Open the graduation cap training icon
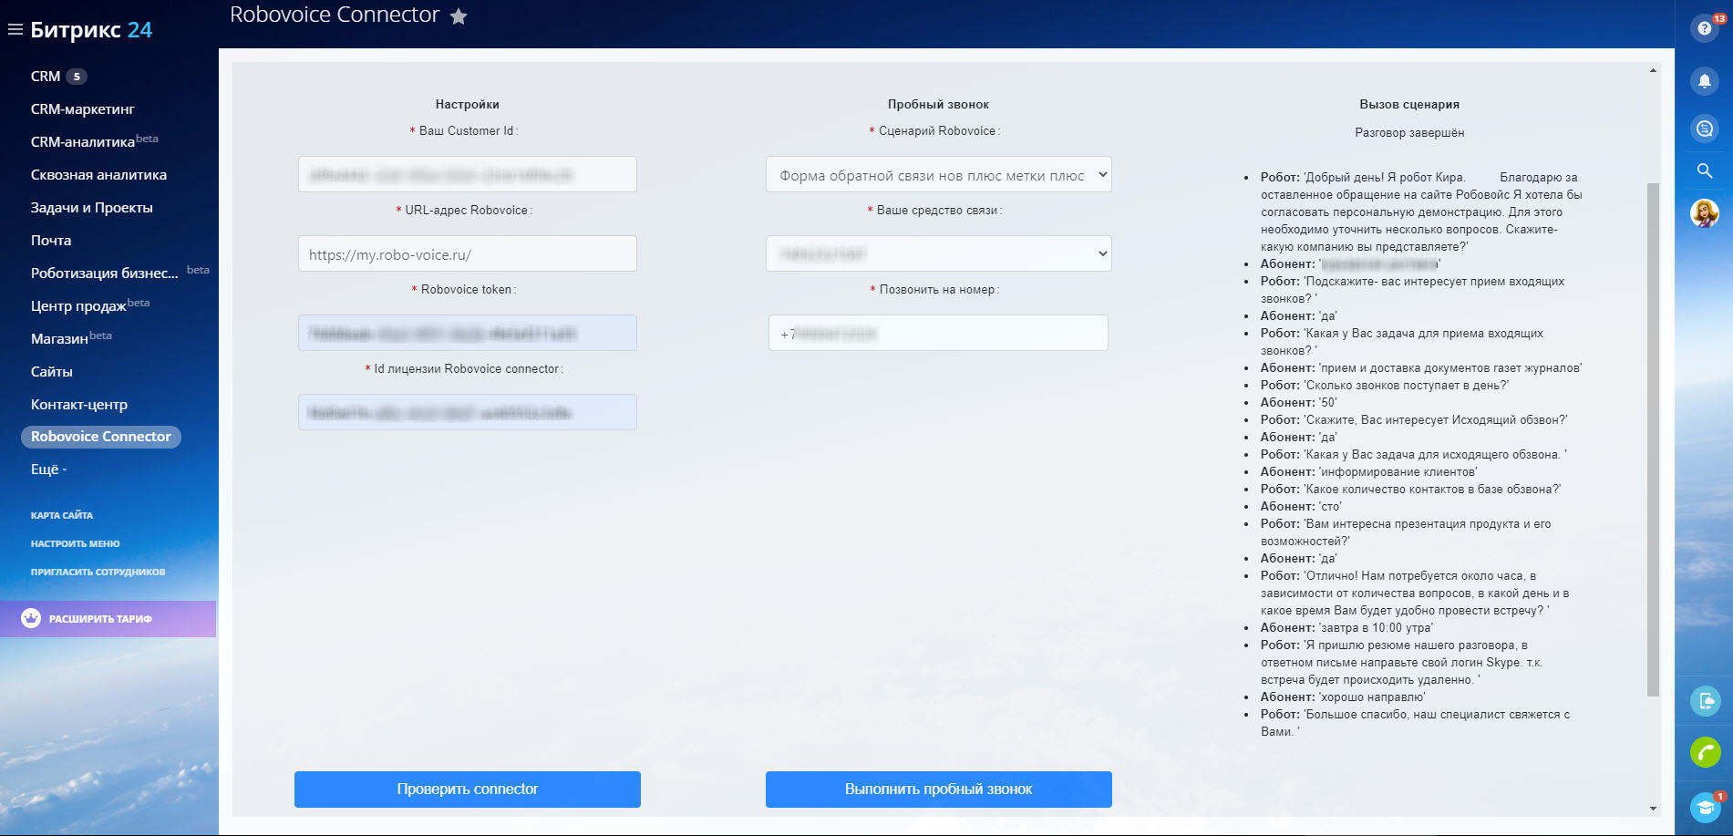Screen dimensions: 1733x836 1704,807
